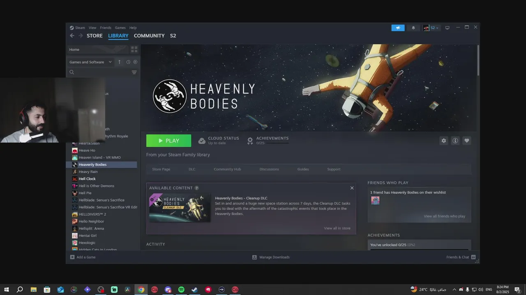The height and width of the screenshot is (295, 526).
Task: Open the Store Page link
Action: (x=161, y=169)
